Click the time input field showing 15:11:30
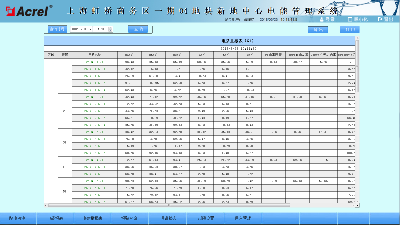Screen dimensions: 400x225 pyautogui.click(x=100, y=29)
